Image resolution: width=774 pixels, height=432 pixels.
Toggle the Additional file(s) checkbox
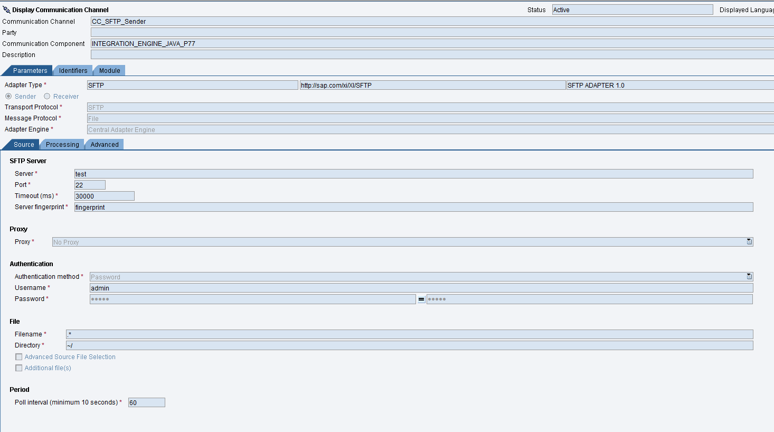[19, 368]
